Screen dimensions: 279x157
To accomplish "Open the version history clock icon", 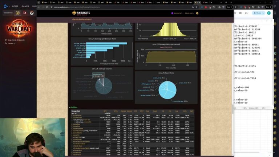I will coord(235,13).
